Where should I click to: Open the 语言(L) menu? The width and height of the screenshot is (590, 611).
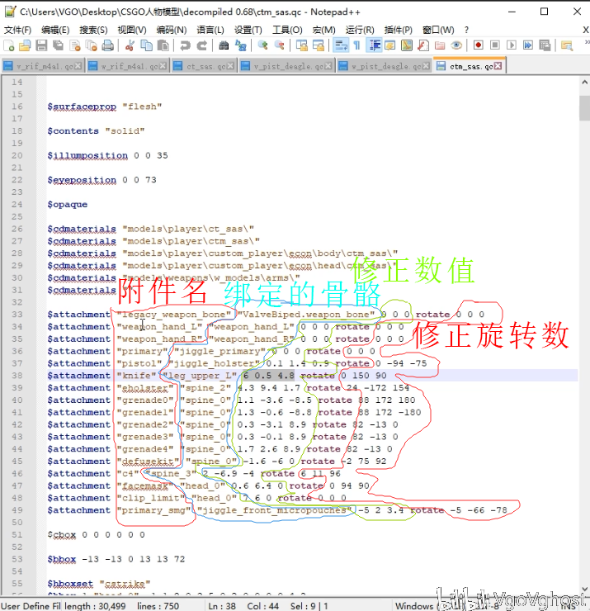point(210,30)
